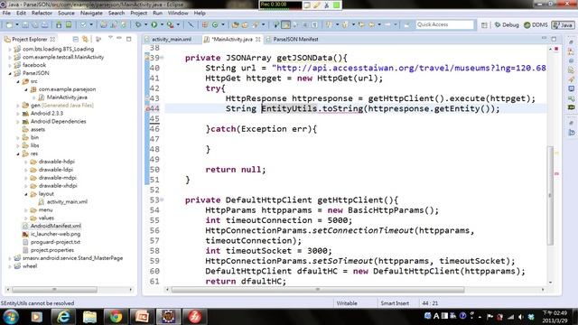Open the Run menu
Image resolution: width=578 pixels, height=325 pixels.
coord(157,13)
